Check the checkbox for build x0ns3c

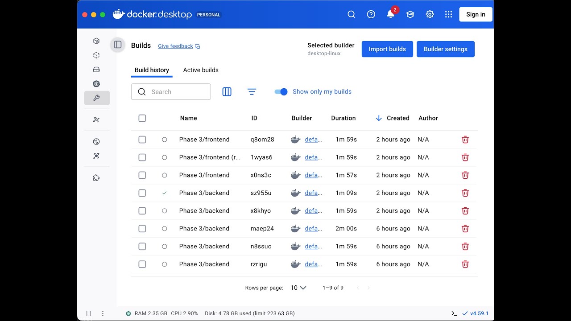pos(142,175)
